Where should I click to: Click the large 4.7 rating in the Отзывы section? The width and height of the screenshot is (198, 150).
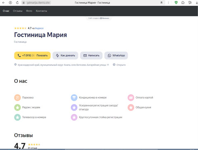20,146
